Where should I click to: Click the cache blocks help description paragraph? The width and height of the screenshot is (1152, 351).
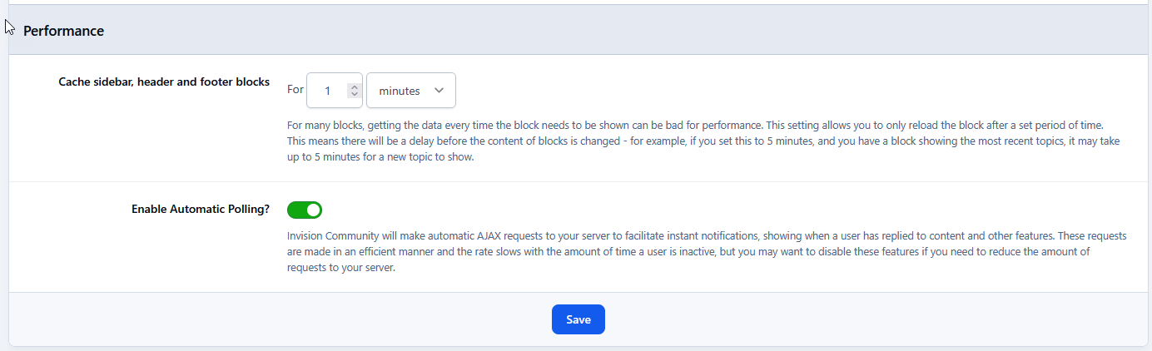click(x=699, y=141)
